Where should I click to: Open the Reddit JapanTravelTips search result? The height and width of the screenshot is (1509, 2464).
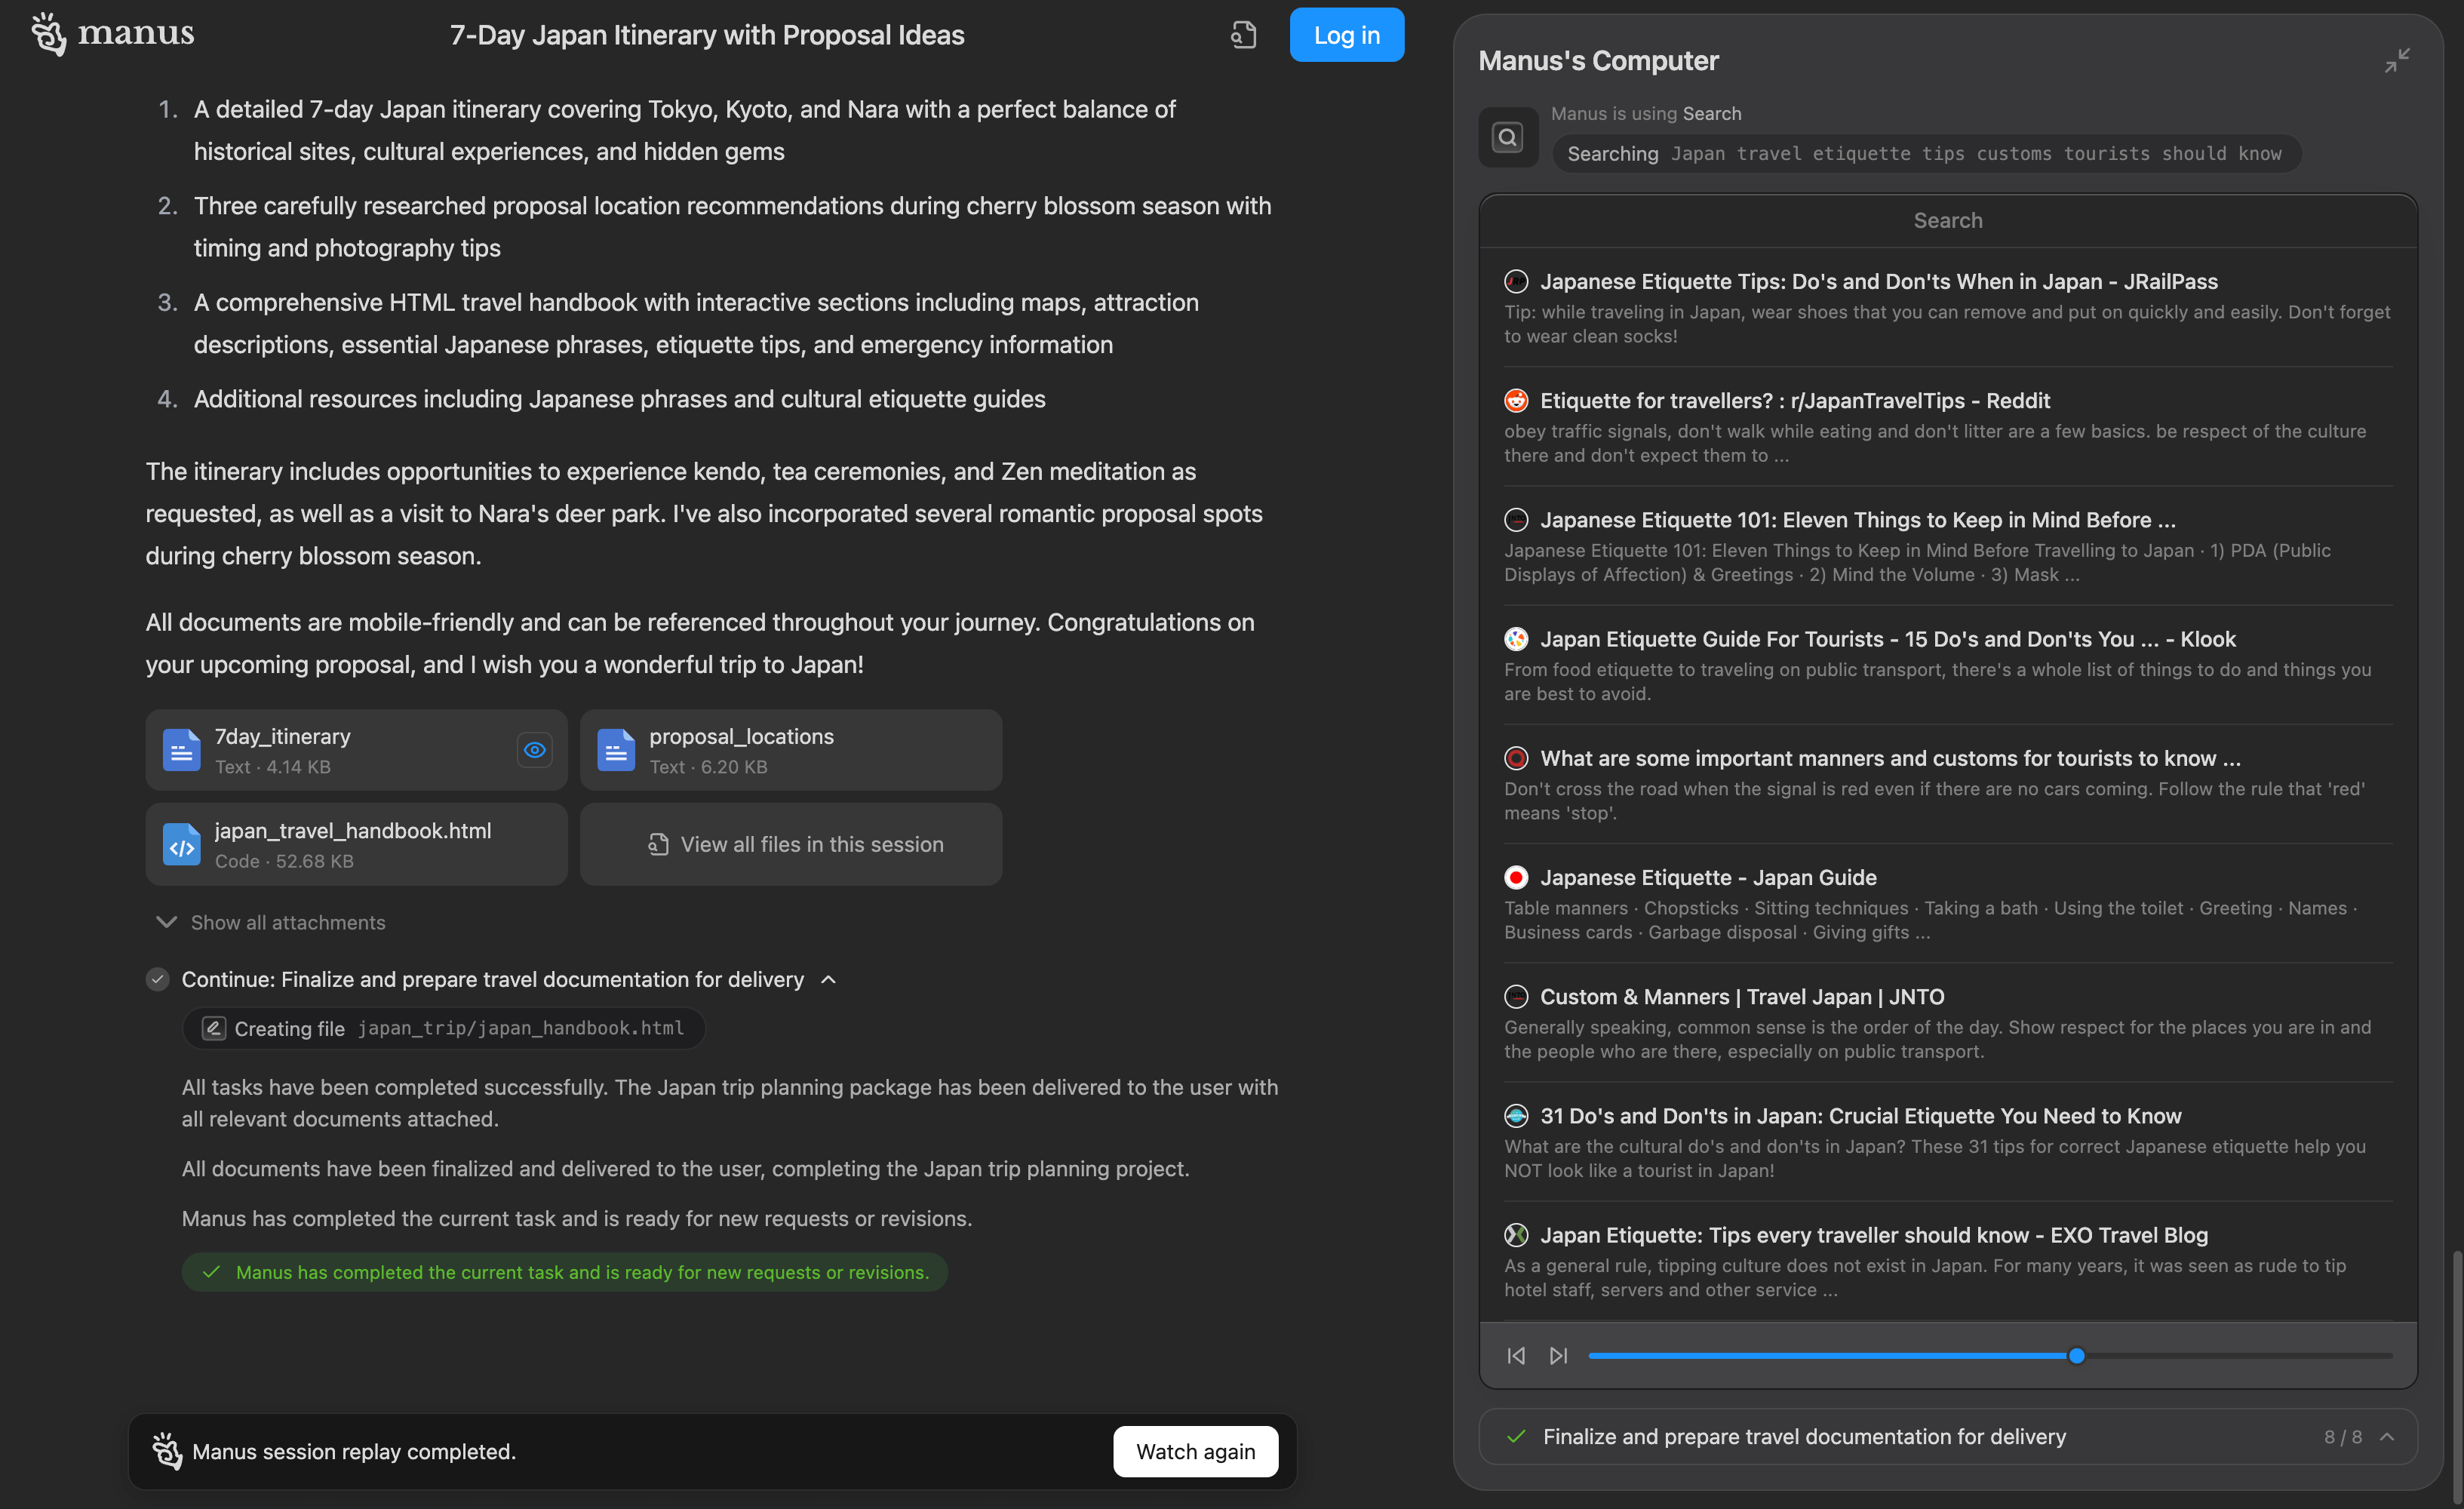[1794, 401]
